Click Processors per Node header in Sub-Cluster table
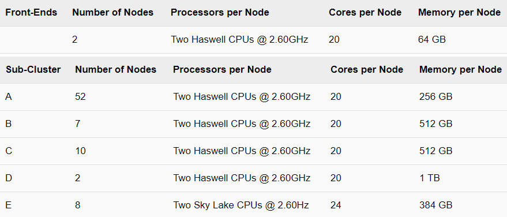 [x=222, y=69]
